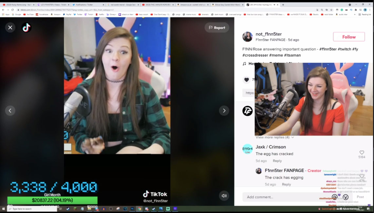374x213 pixels.
Task: Insert a mention with the @ icon
Action: [335, 197]
